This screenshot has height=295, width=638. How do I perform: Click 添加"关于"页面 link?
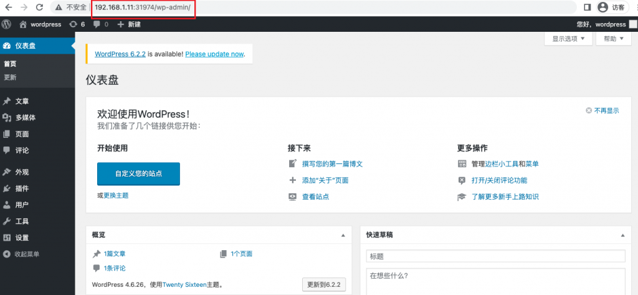pyautogui.click(x=325, y=180)
